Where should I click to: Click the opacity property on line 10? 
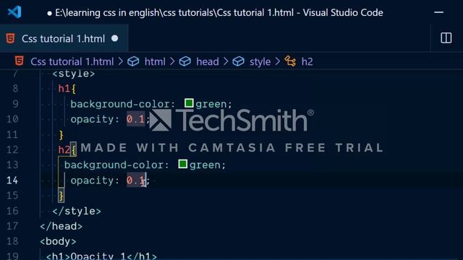tap(92, 119)
